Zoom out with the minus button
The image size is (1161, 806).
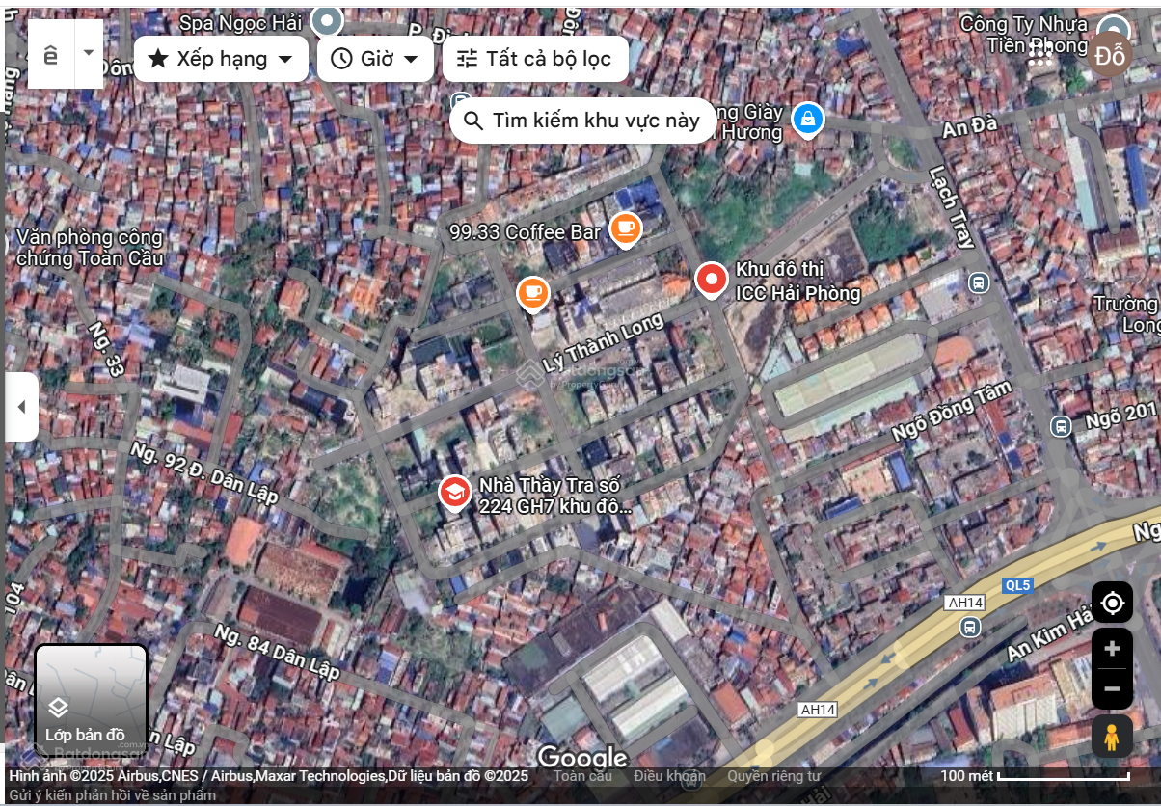1112,688
